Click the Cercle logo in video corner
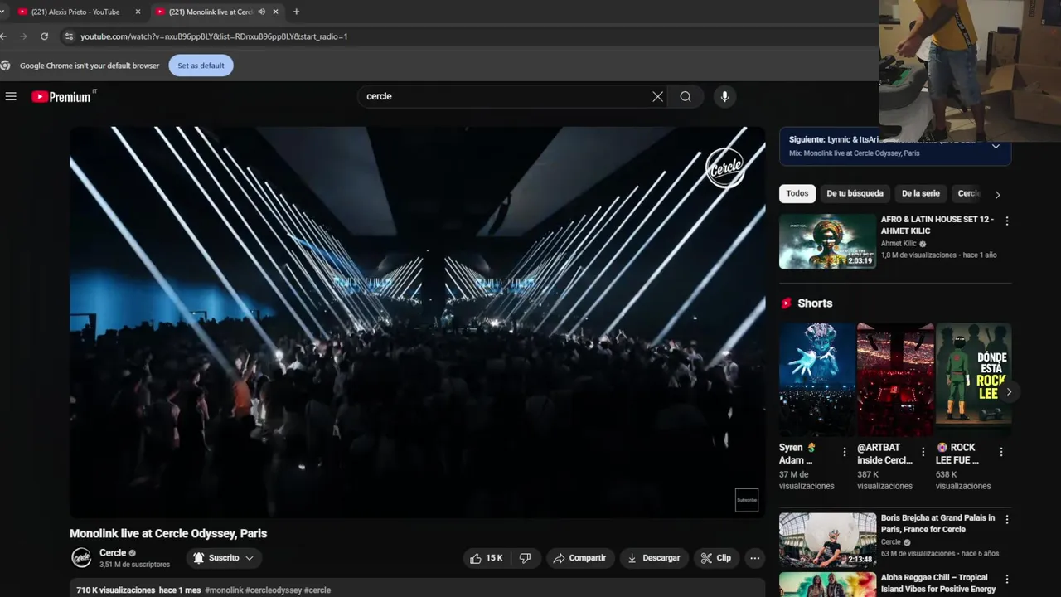Image resolution: width=1061 pixels, height=597 pixels. pyautogui.click(x=724, y=167)
